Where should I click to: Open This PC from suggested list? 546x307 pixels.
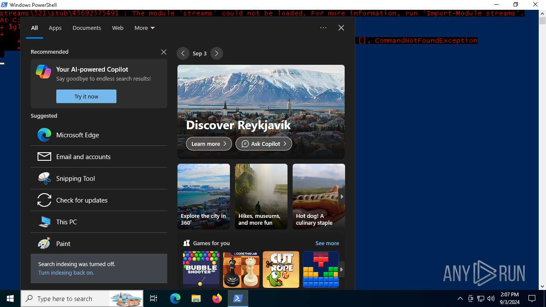pos(99,222)
